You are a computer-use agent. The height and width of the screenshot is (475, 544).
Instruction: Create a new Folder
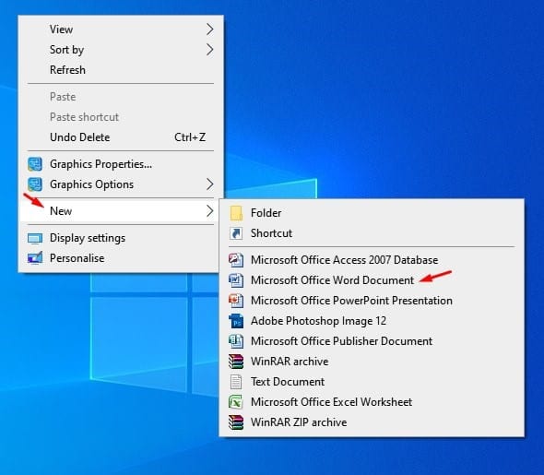click(372, 213)
